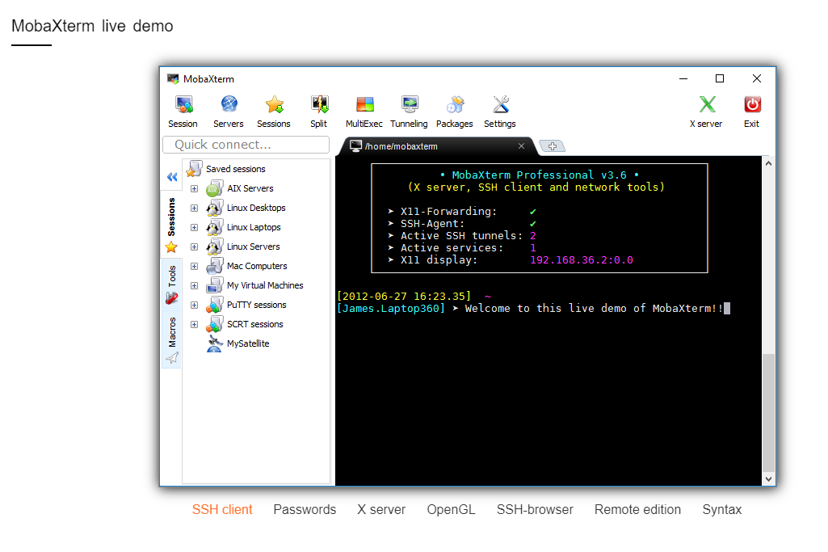The width and height of the screenshot is (828, 552).
Task: Close the /home/mobaxterm tab
Action: (x=521, y=145)
